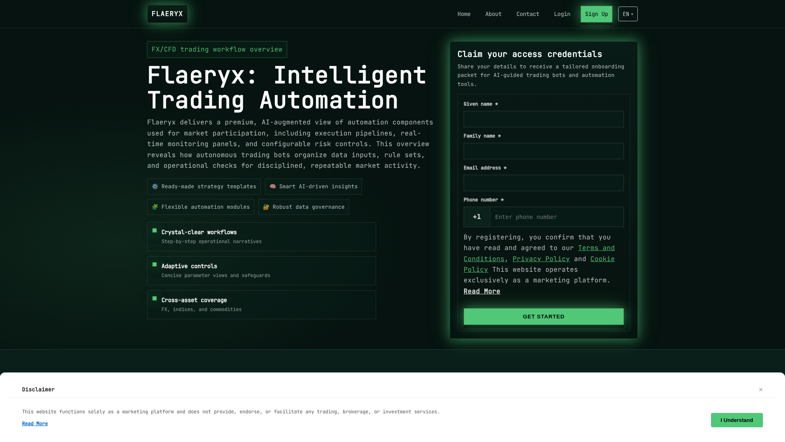Viewport: 785px width, 442px height.
Task: Select the Crystal-clear workflows heading
Action: coord(199,232)
